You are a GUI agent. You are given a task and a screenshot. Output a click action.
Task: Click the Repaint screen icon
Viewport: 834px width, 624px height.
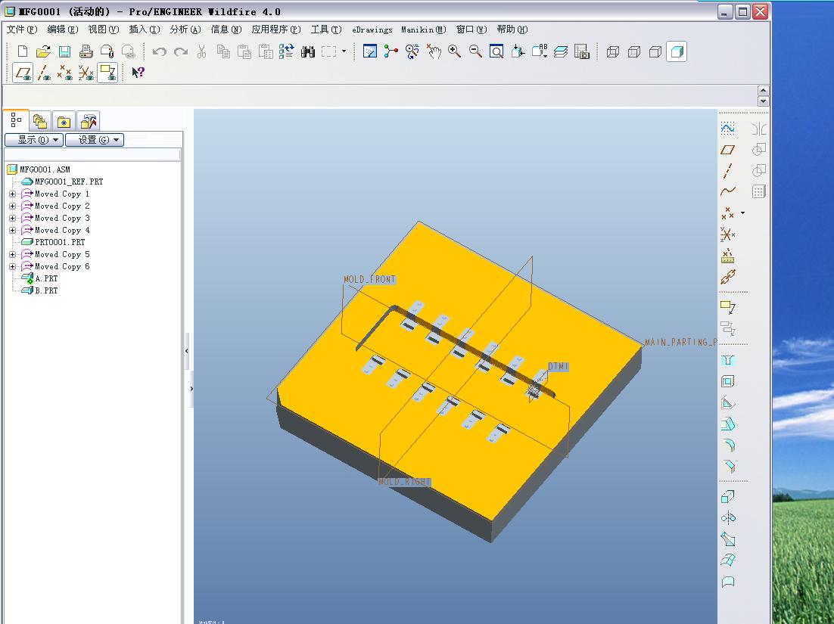point(369,51)
